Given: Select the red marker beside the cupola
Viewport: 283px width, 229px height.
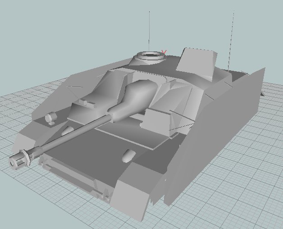Looking at the screenshot, I should tap(164, 52).
